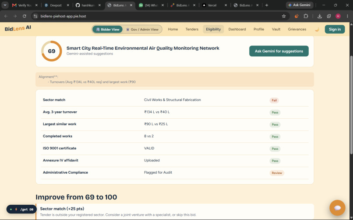353x220 pixels.
Task: Open the Home nav item
Action: point(173,29)
